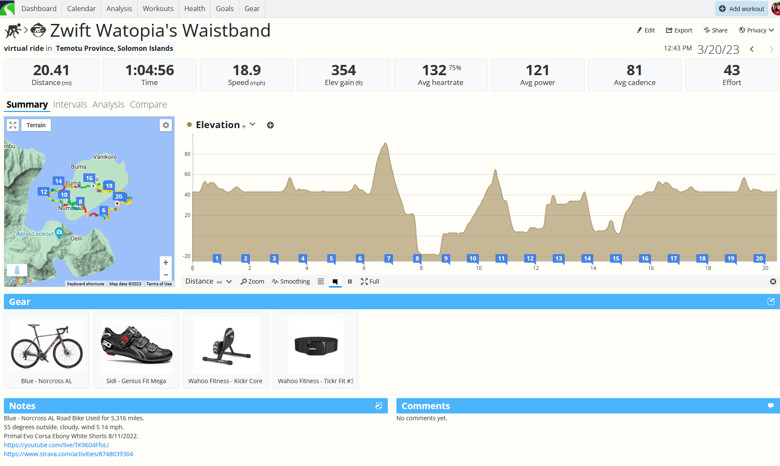
Task: Toggle pause markers on chart
Action: coord(350,281)
